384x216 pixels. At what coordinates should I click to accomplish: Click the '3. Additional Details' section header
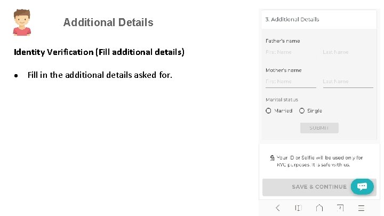[292, 19]
